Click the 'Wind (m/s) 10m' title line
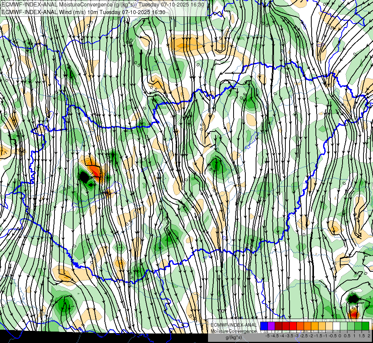 click(x=83, y=12)
